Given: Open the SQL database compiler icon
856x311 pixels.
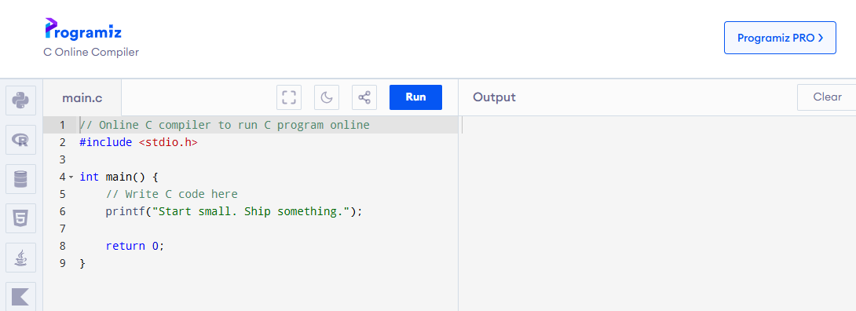Looking at the screenshot, I should click(x=20, y=179).
